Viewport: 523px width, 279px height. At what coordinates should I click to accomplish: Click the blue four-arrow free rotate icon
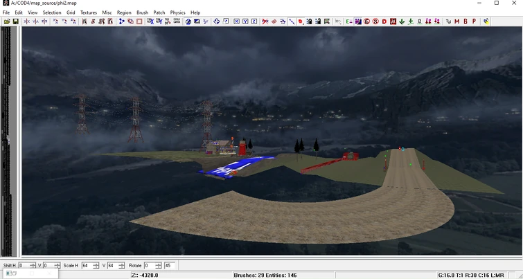pyautogui.click(x=217, y=21)
